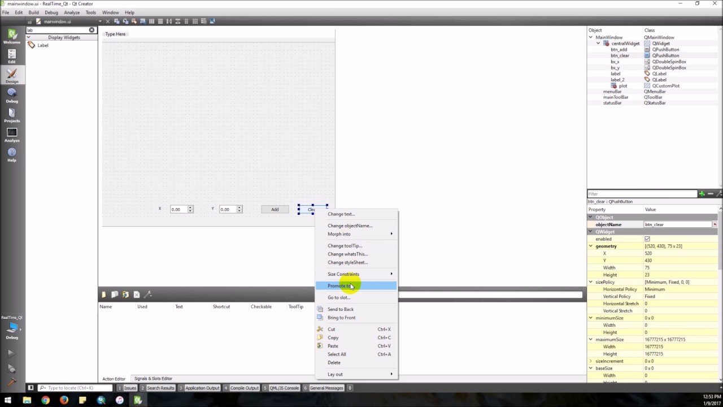Click Lay Out Horizontally toolbar icon
This screenshot has height=407, width=723.
click(151, 21)
